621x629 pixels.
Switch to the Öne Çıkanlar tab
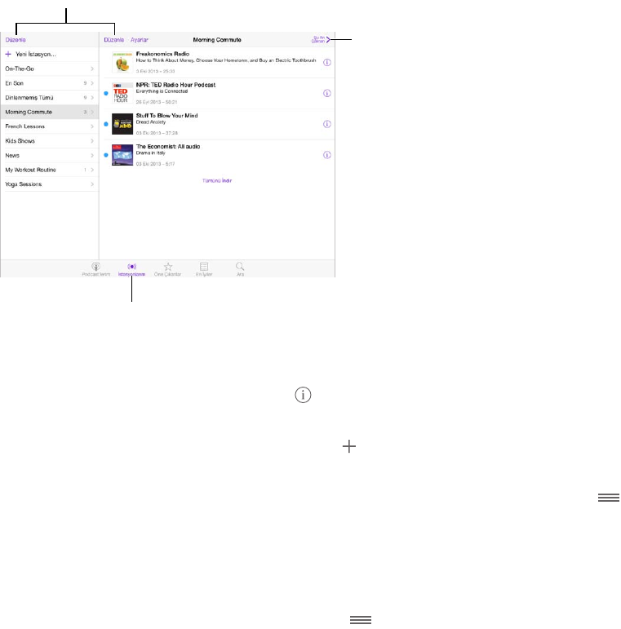point(167,268)
